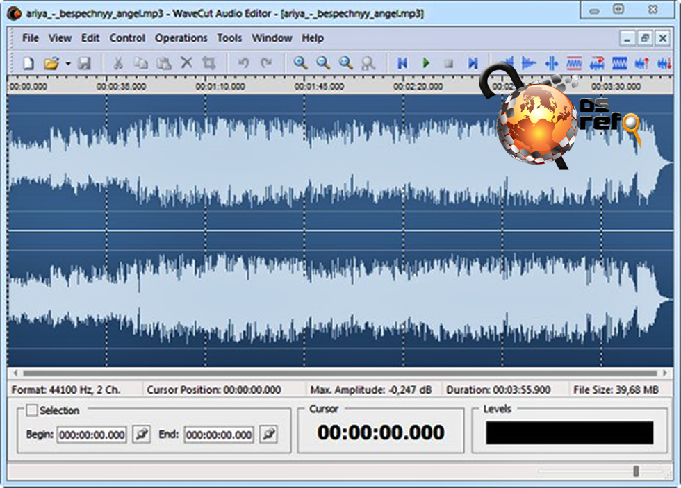Open the Control menu
Image resolution: width=681 pixels, height=488 pixels.
click(127, 38)
